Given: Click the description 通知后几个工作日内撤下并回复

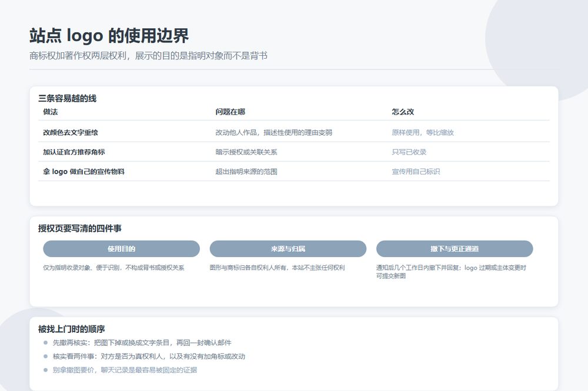Looking at the screenshot, I should (x=451, y=271).
